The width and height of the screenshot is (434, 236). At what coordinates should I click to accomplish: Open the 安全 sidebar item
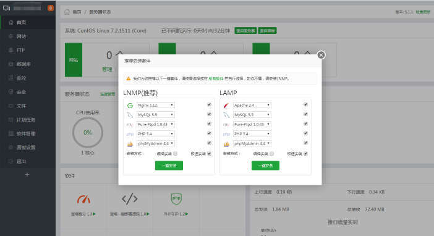(28, 92)
